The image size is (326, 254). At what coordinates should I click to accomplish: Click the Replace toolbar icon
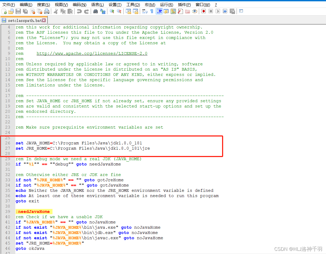click(x=103, y=11)
